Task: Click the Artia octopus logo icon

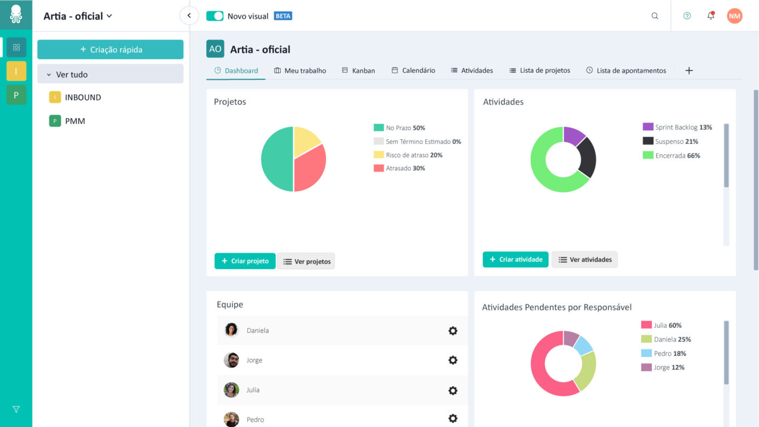Action: click(16, 15)
